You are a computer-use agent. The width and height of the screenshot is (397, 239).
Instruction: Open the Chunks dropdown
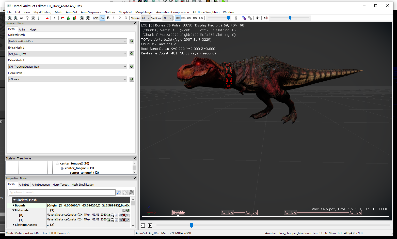tap(146, 18)
